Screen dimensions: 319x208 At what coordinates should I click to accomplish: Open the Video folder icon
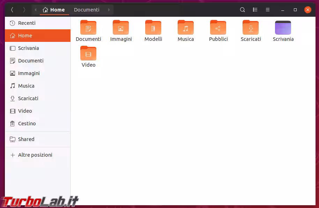click(88, 53)
